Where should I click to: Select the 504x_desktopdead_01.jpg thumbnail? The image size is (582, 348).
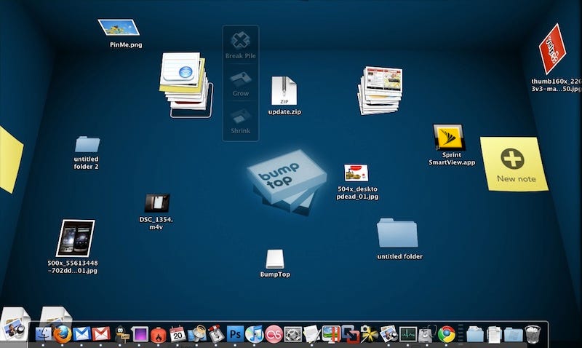(x=356, y=173)
